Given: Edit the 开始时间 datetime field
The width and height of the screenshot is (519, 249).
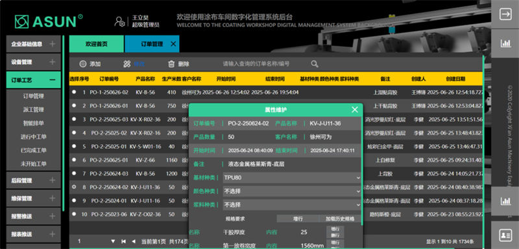Looking at the screenshot, I should pos(250,151).
